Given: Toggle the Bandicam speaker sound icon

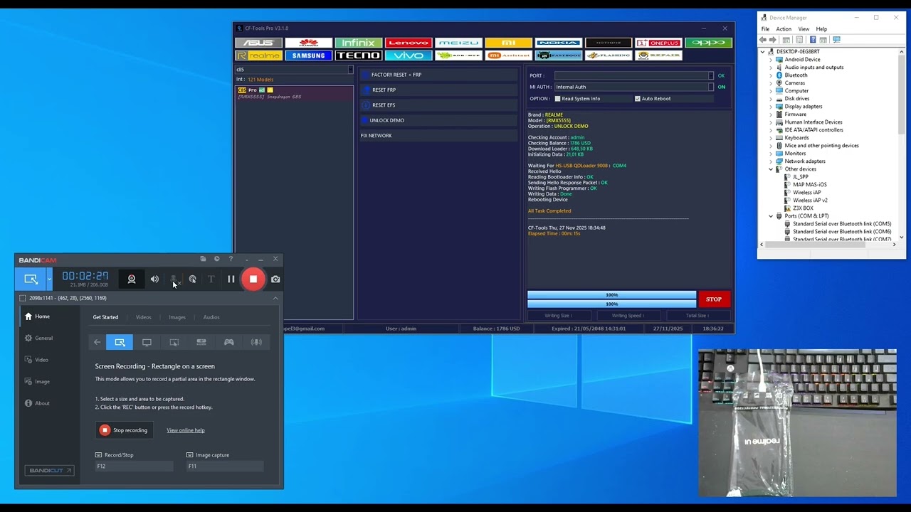Looking at the screenshot, I should 154,279.
